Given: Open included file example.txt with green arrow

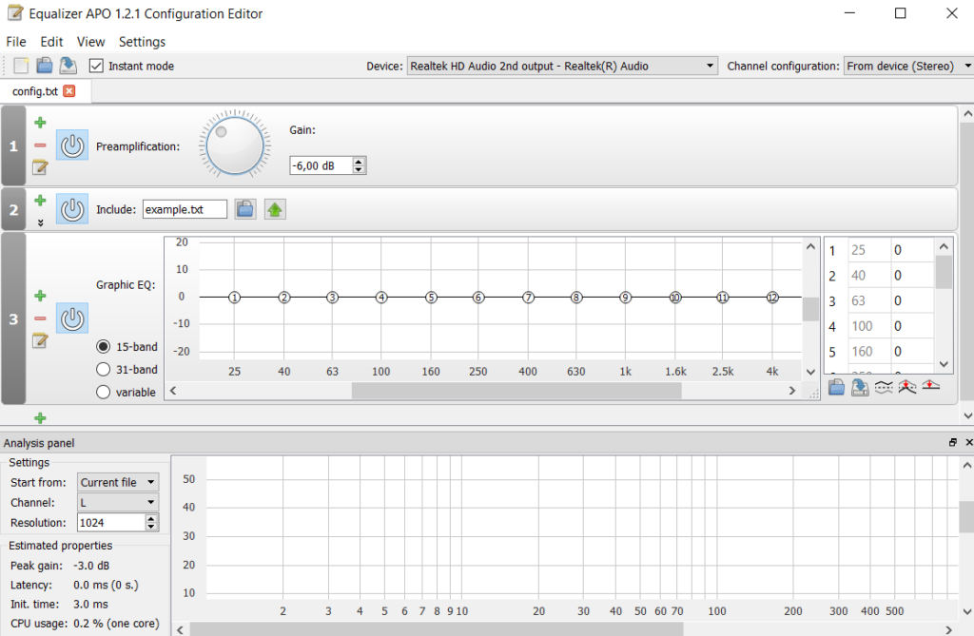Looking at the screenshot, I should [275, 209].
